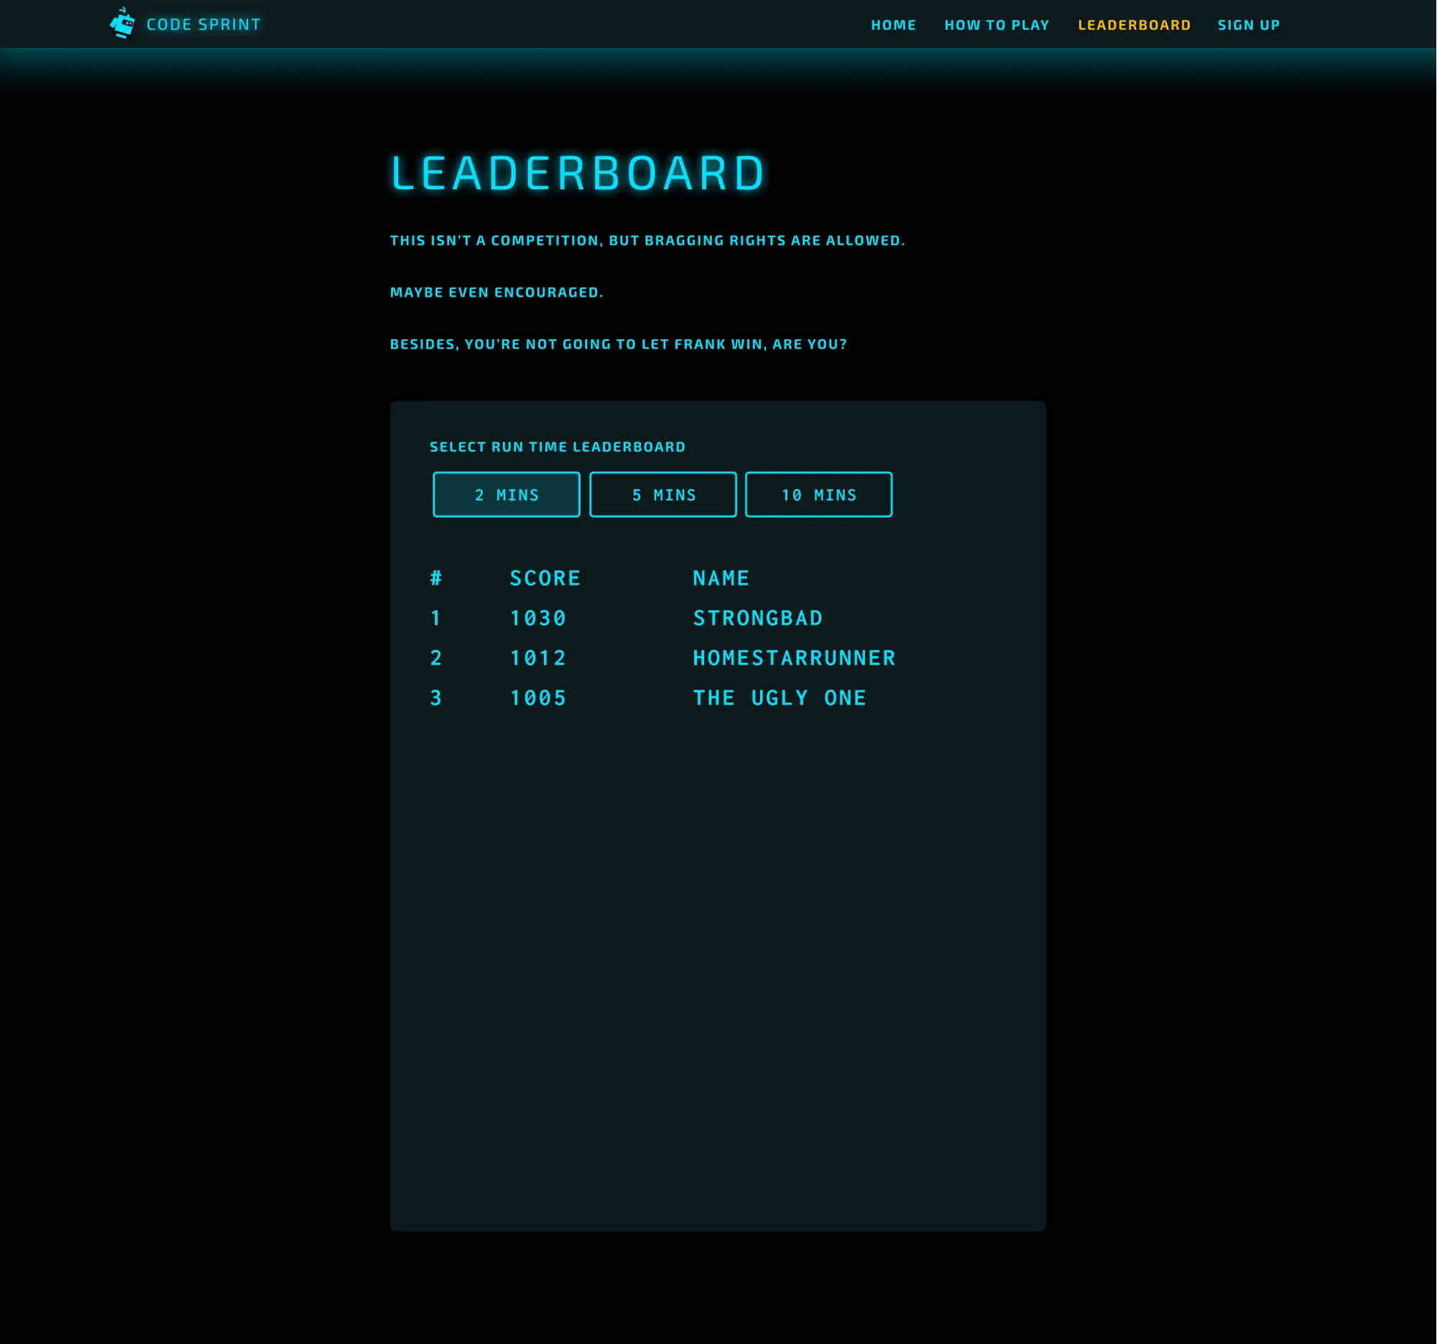
Task: Click the 'Maybe even encouraged.' line
Action: coord(496,292)
